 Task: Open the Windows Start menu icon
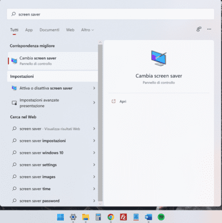(60, 217)
